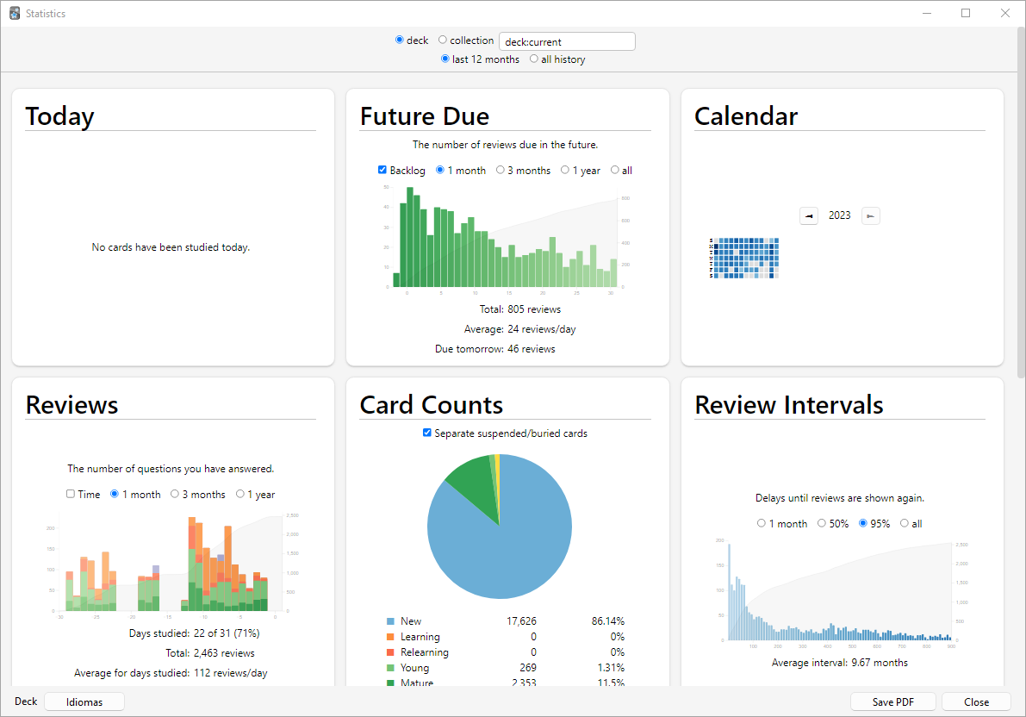Click the 2023 year label in Calendar

coord(839,215)
